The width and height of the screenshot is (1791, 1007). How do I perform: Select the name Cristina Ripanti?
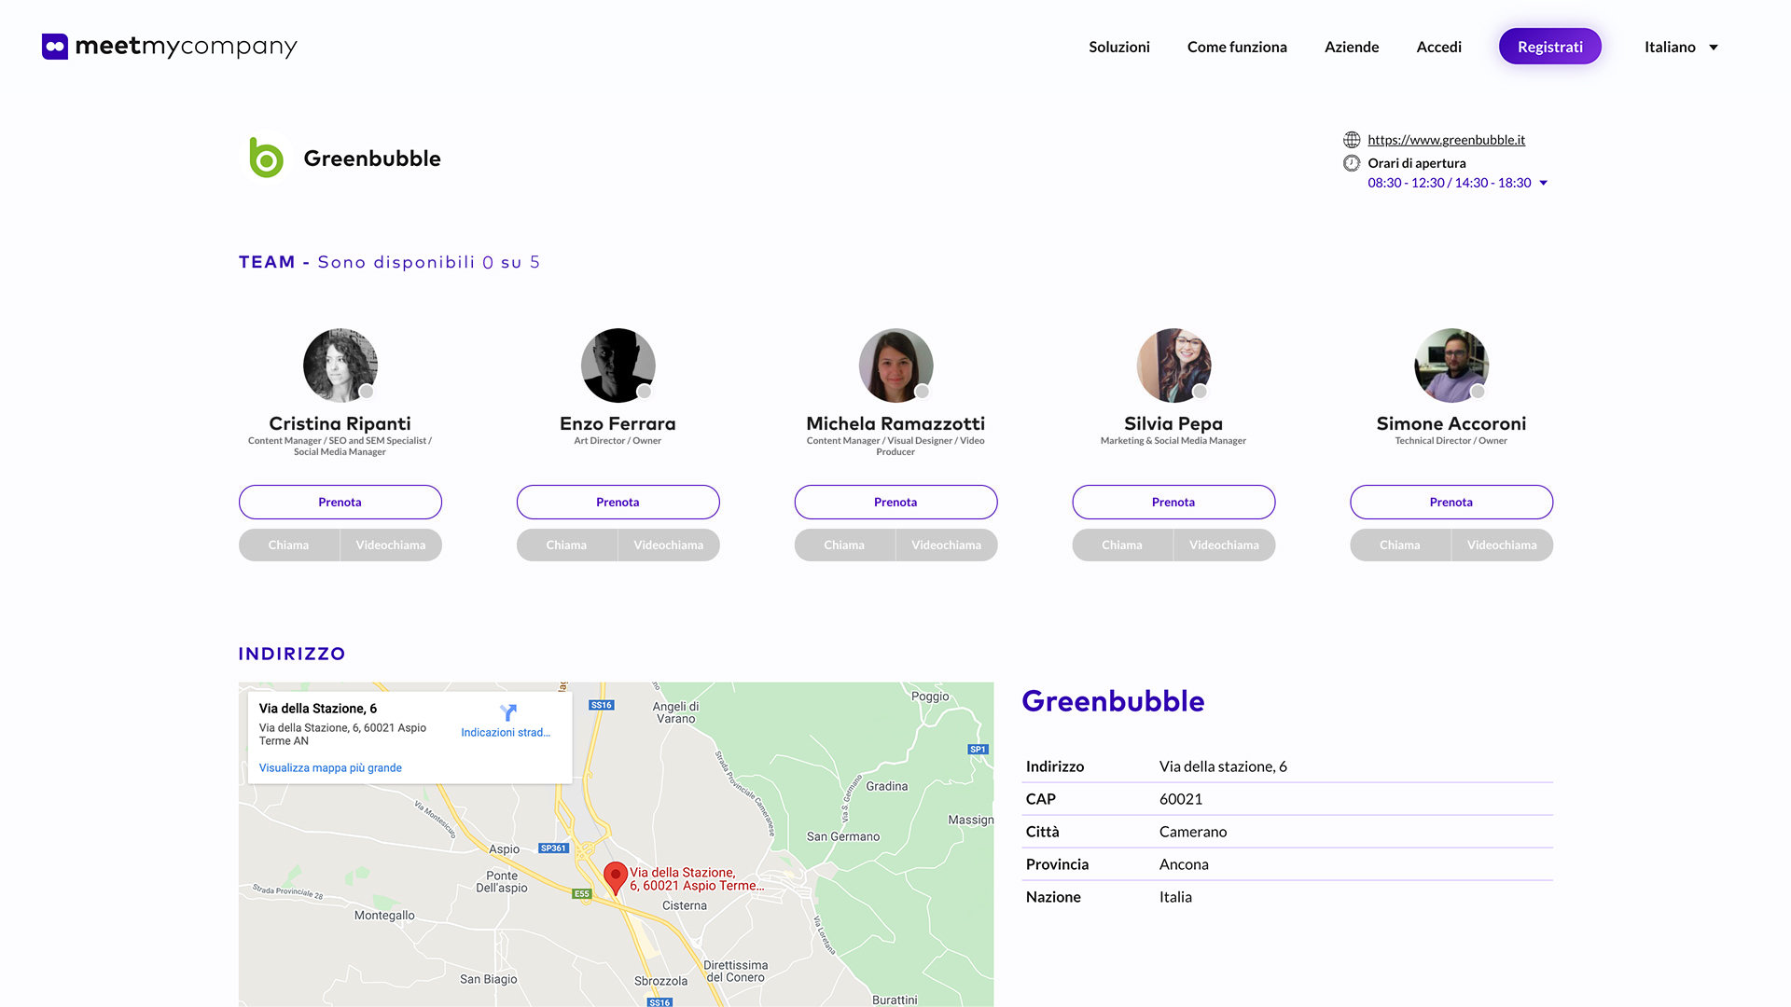point(340,423)
